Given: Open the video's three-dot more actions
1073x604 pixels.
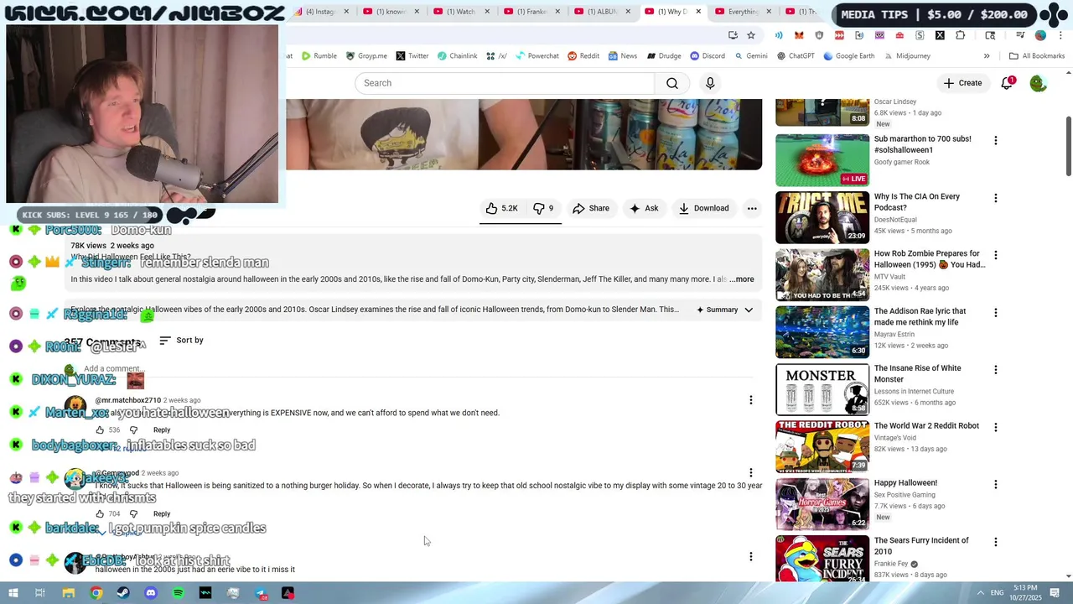Looking at the screenshot, I should click(x=752, y=208).
